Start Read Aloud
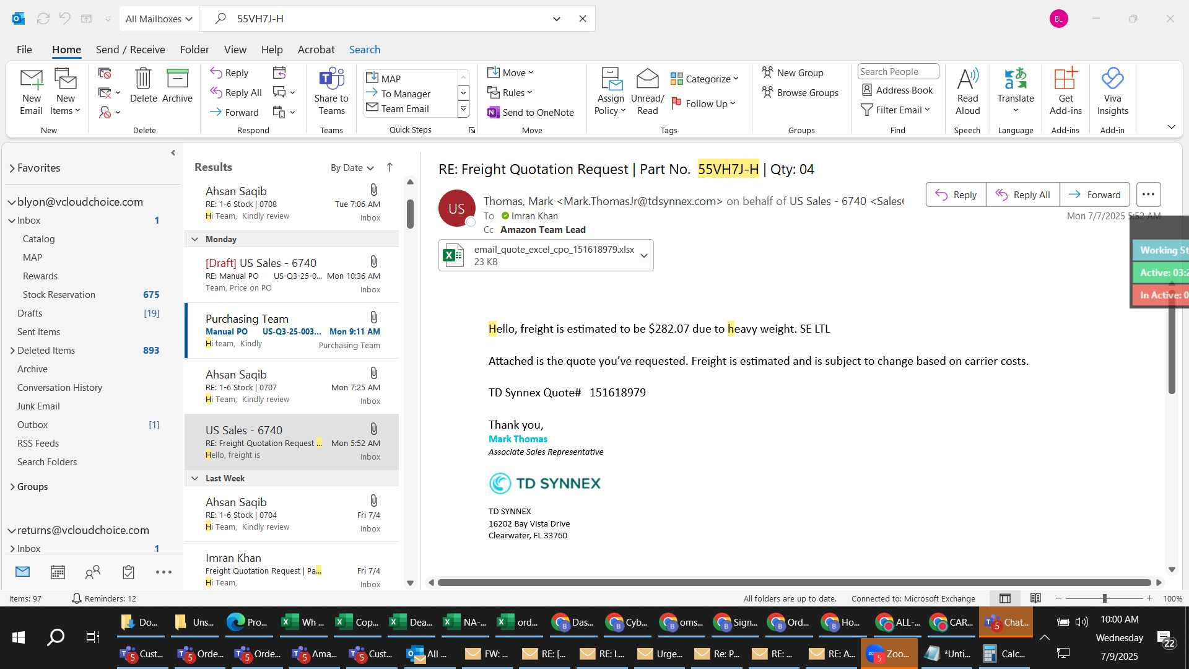The height and width of the screenshot is (669, 1189). 967,92
